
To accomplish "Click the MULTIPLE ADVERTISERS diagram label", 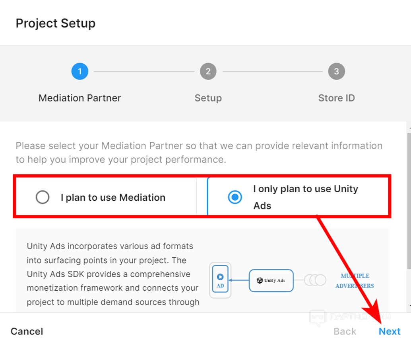I will 355,281.
